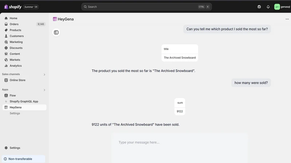Click the Online Store icon
This screenshot has width=291, height=163.
pyautogui.click(x=6, y=80)
